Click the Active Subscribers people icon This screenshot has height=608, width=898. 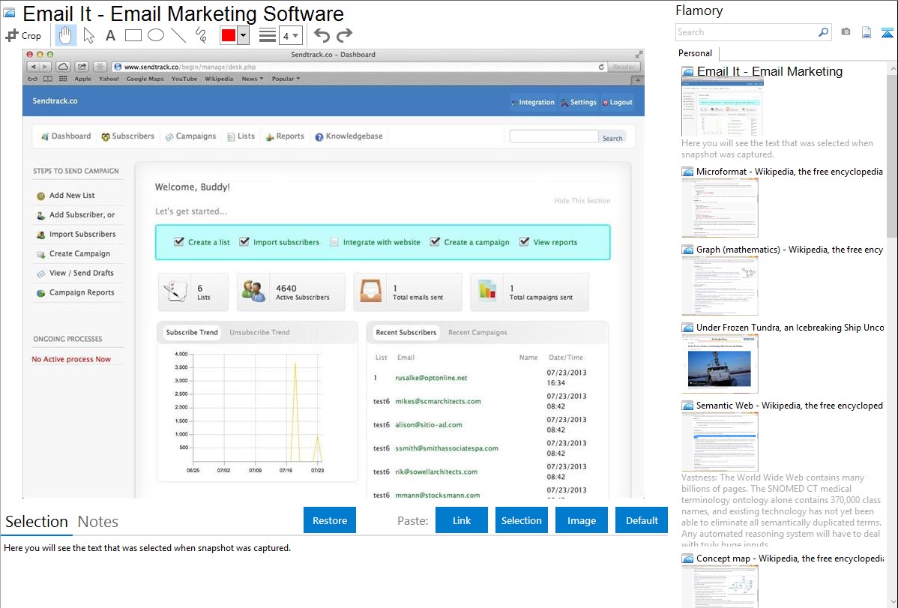253,291
